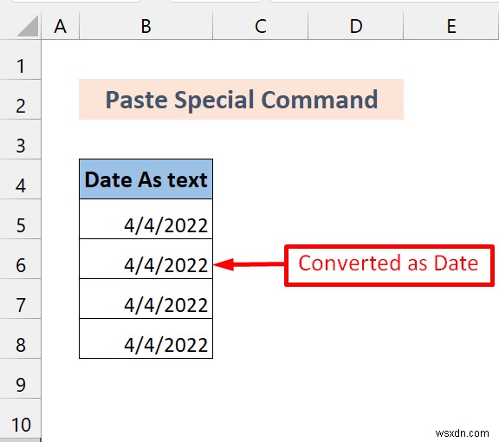This screenshot has width=499, height=442.
Task: Select column D header
Action: [x=356, y=26]
